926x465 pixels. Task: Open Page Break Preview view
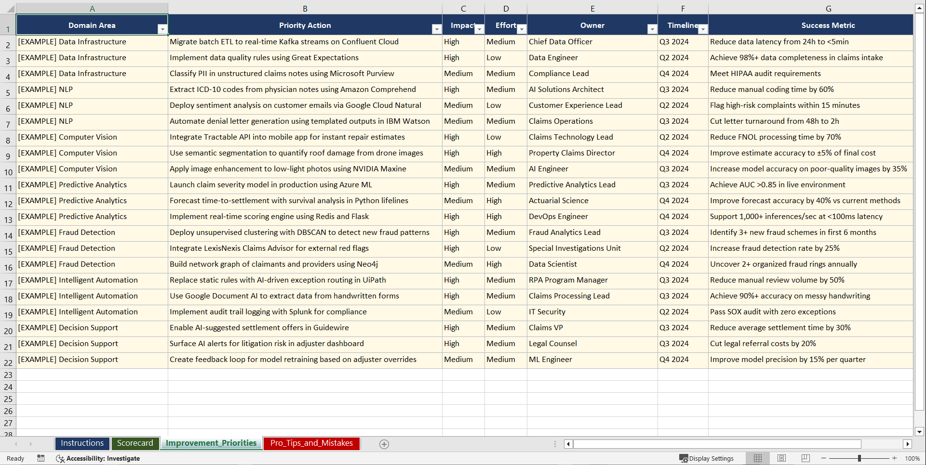click(805, 458)
